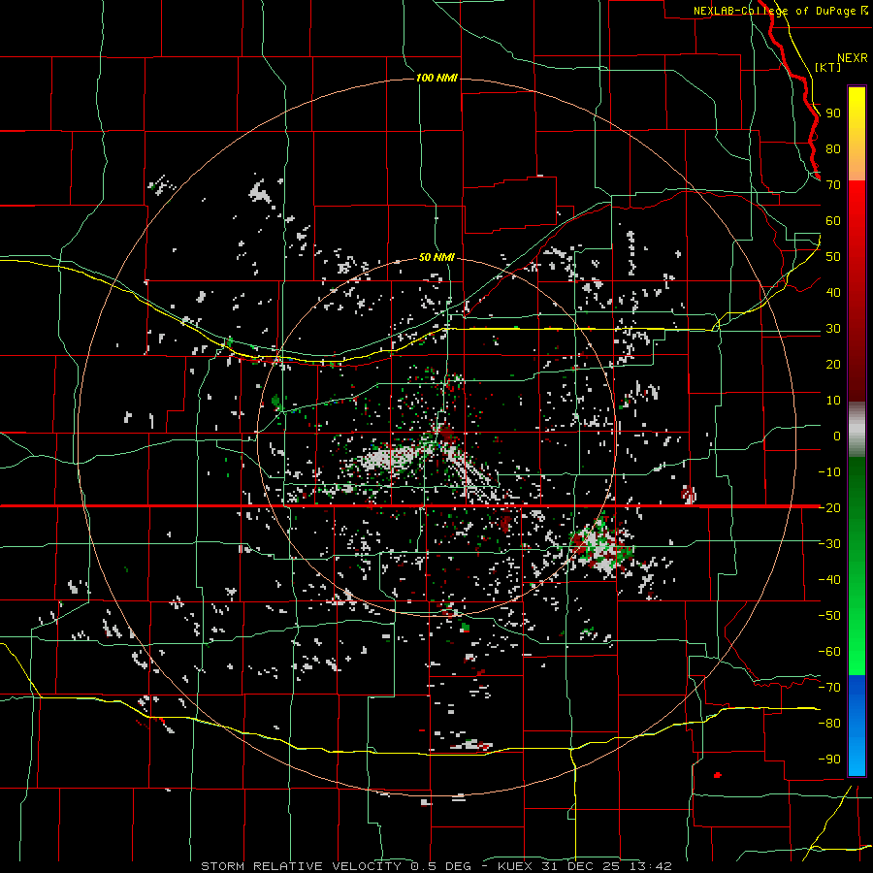The width and height of the screenshot is (873, 873).
Task: Click the storm relative velocity footer caption
Action: [436, 866]
